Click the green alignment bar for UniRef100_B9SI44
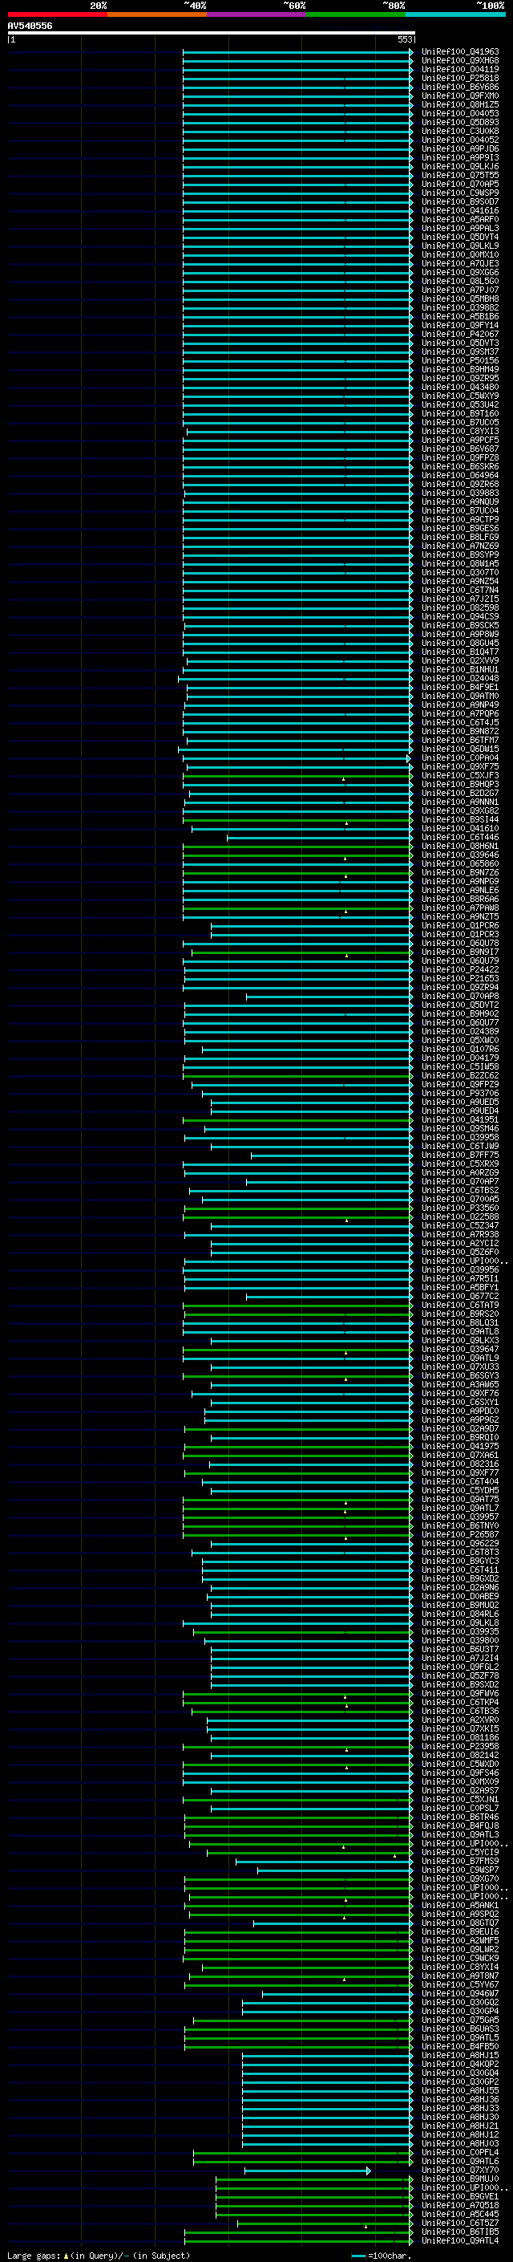This screenshot has width=513, height=2262. click(297, 820)
